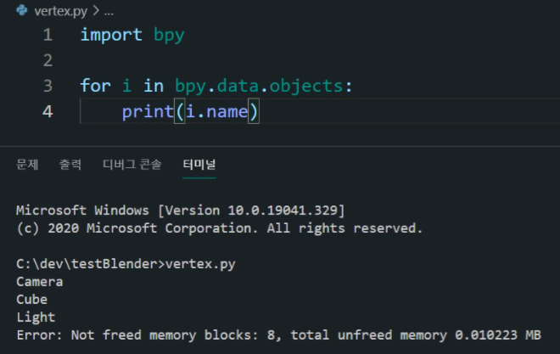Click the '(c) 2020 Microsoft Corporation' line
The width and height of the screenshot is (560, 354).
click(x=219, y=228)
